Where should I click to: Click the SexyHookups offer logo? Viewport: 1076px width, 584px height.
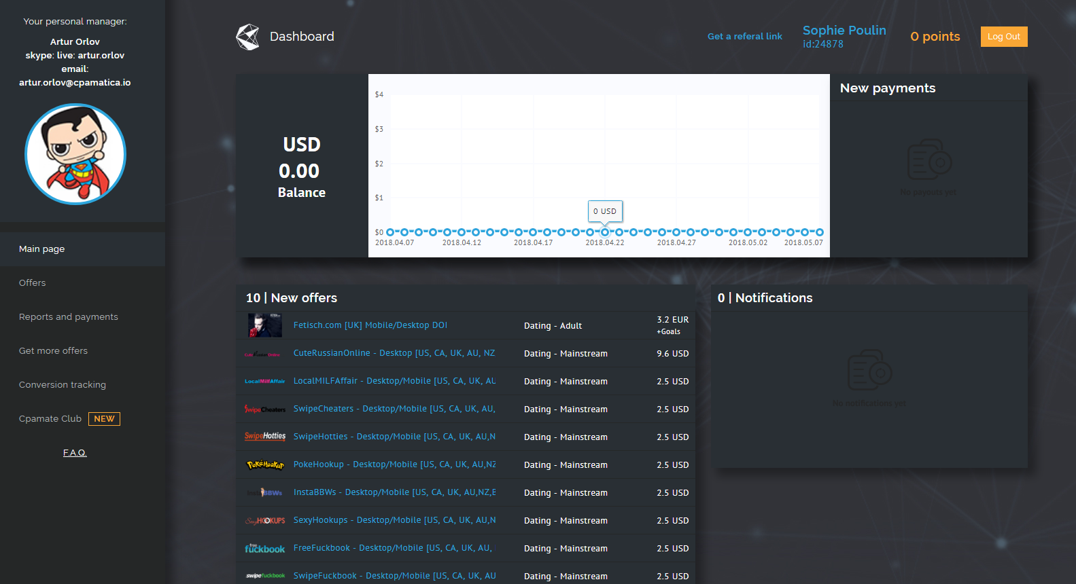pos(264,520)
